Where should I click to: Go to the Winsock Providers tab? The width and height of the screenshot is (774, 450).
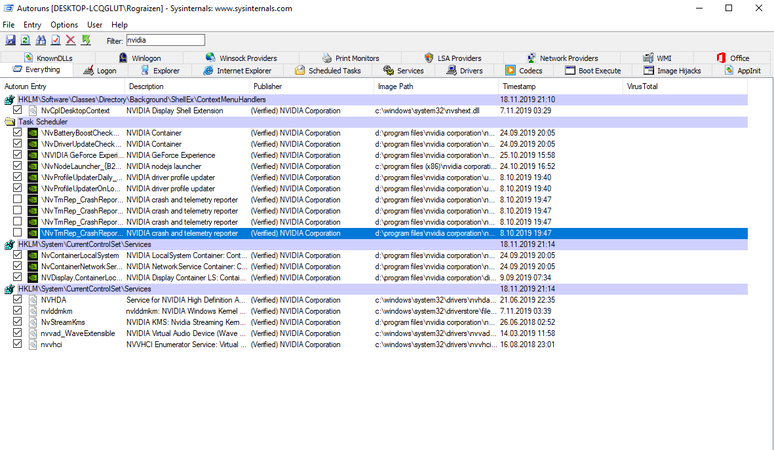pyautogui.click(x=241, y=58)
